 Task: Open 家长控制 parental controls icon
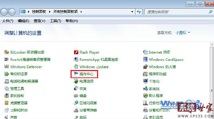7,96
